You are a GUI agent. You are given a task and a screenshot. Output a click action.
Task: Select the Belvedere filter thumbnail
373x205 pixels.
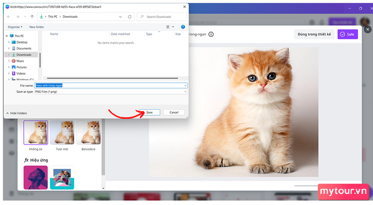(x=88, y=133)
